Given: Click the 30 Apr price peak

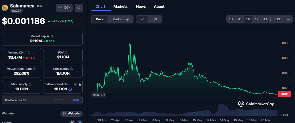Looking at the screenshot, I should click(130, 43).
